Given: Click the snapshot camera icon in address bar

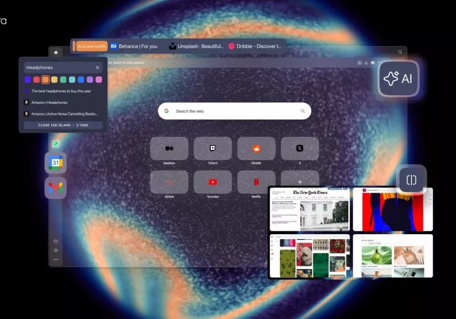Looking at the screenshot, I should click(x=360, y=63).
